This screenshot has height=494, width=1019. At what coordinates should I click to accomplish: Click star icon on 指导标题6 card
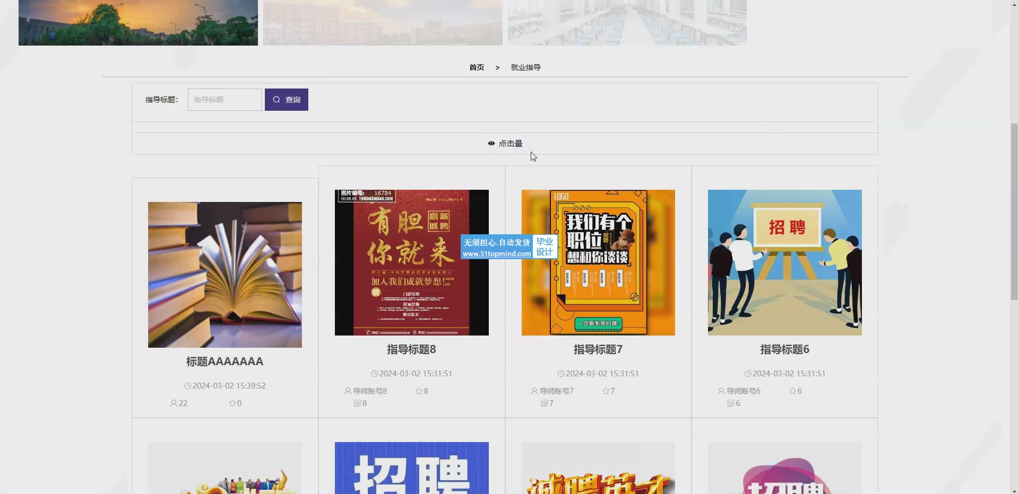(792, 391)
